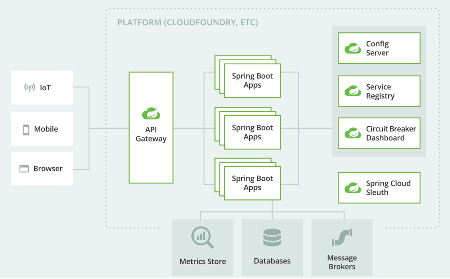The image size is (450, 279).
Task: Click the "IoT" label text
Action: [x=46, y=88]
